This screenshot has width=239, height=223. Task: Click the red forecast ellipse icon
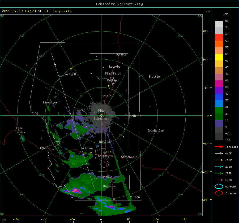[x=219, y=193]
